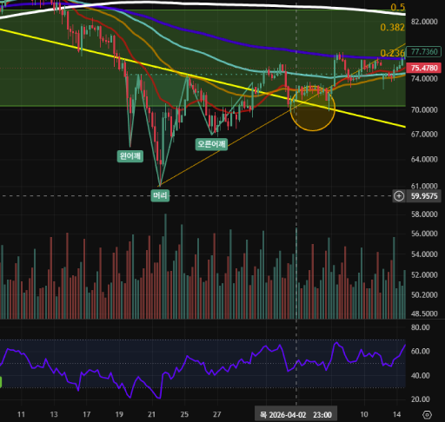
Task: Click date 21 on the time axis
Action: [152, 414]
